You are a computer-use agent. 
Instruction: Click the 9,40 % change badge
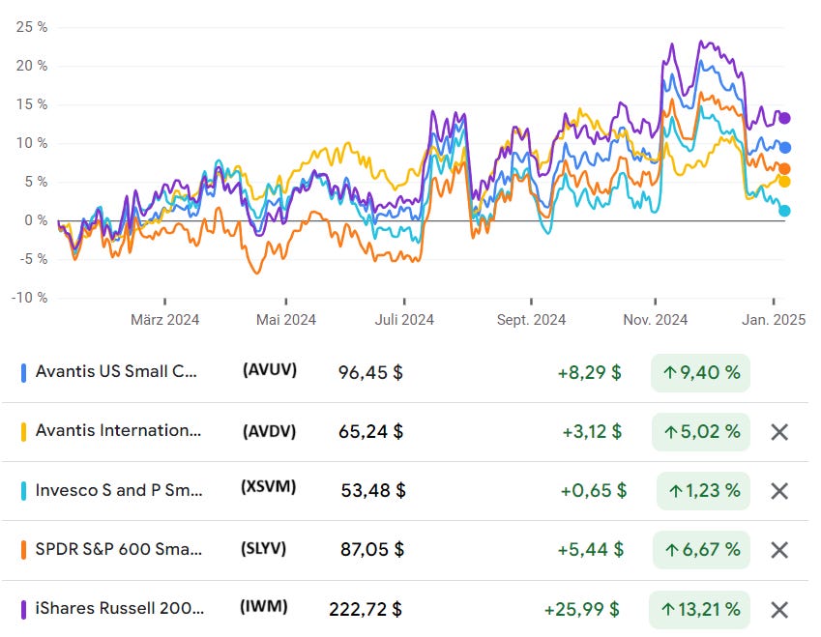pyautogui.click(x=700, y=373)
